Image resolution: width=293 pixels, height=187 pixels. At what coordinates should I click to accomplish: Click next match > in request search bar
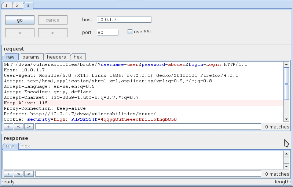tap(29, 127)
